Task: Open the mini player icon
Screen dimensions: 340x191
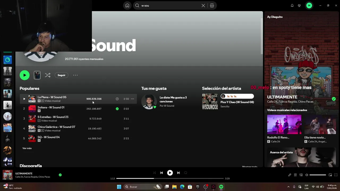Action: (330, 175)
